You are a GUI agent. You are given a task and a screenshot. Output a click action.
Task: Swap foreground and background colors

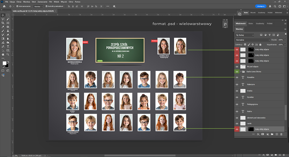(x=8, y=62)
